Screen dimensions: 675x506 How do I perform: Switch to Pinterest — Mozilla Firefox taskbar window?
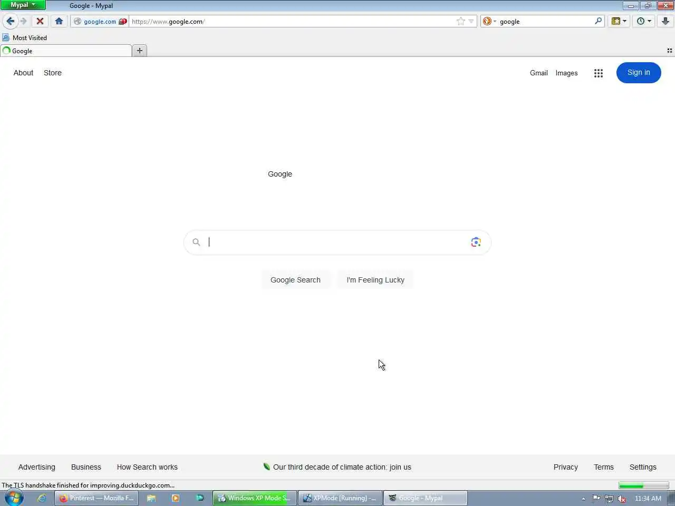(97, 498)
